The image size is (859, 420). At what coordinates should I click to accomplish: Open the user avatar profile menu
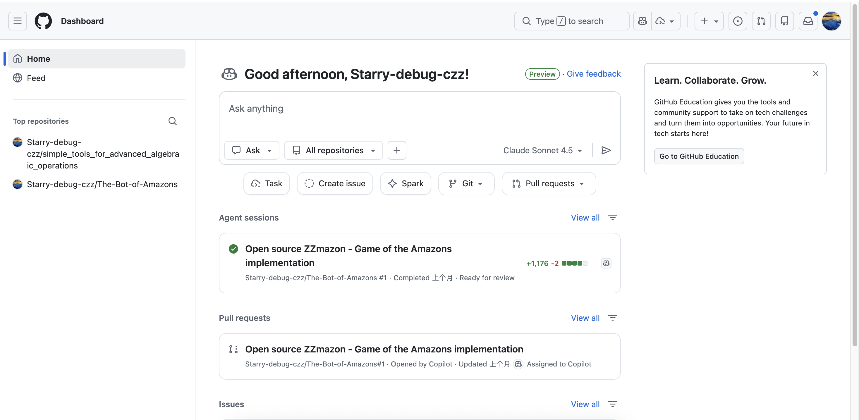[x=831, y=21]
